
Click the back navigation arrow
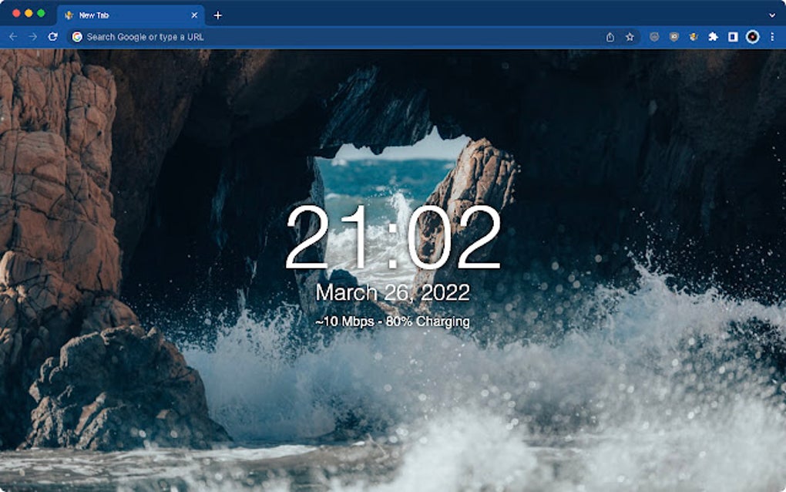(12, 35)
